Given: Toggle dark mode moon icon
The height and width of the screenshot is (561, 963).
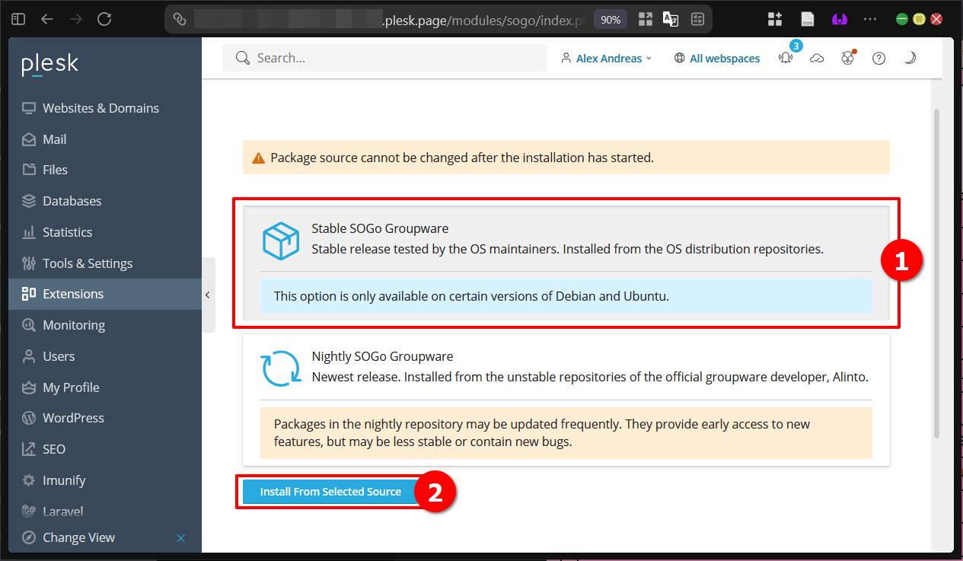Looking at the screenshot, I should click(910, 58).
